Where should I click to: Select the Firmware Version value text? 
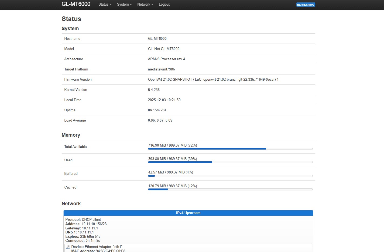[213, 80]
